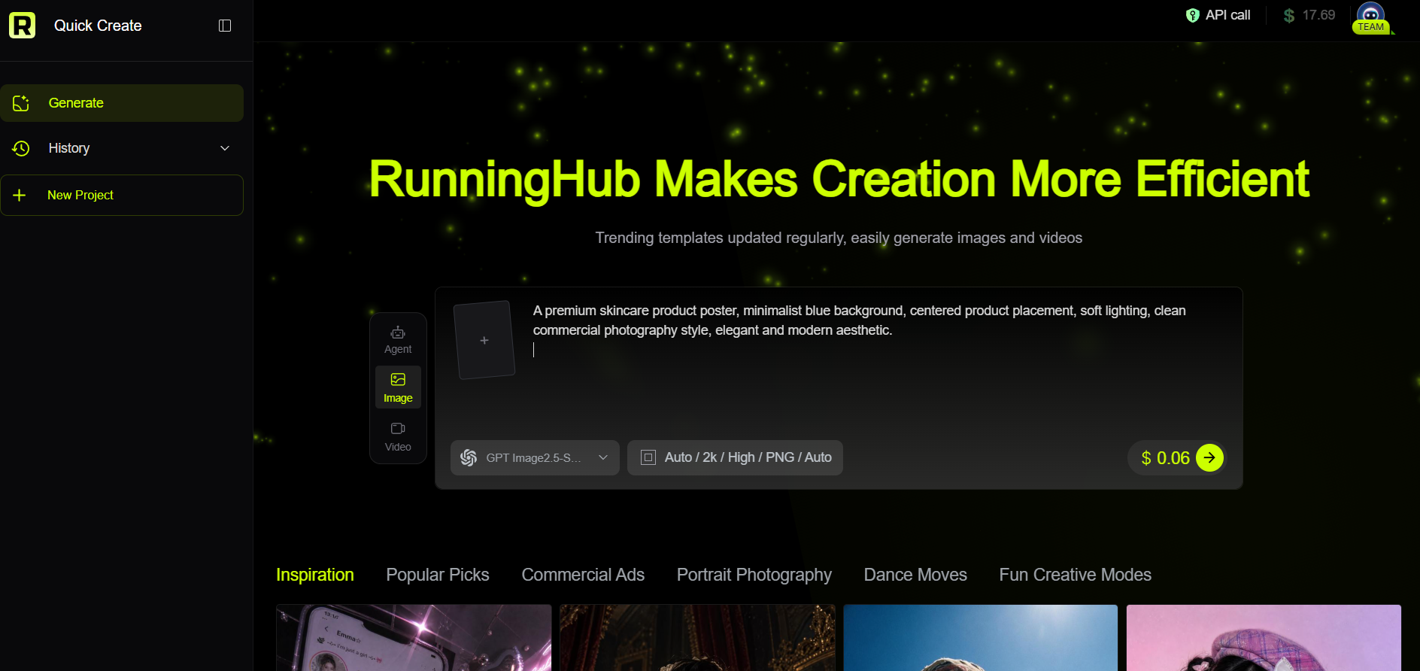1420x671 pixels.
Task: Click the Quick Create title
Action: pyautogui.click(x=98, y=26)
